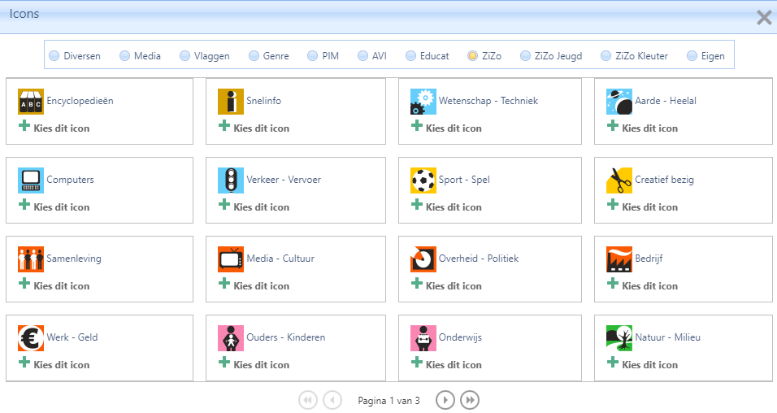Click the Natuur - Milieu tree icon
This screenshot has width=777, height=413.
pos(619,338)
